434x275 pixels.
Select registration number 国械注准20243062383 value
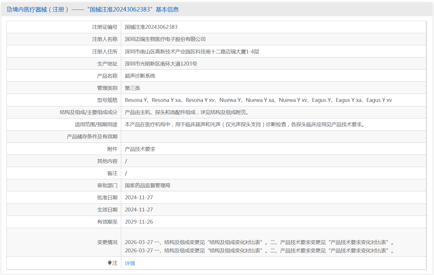pos(151,27)
